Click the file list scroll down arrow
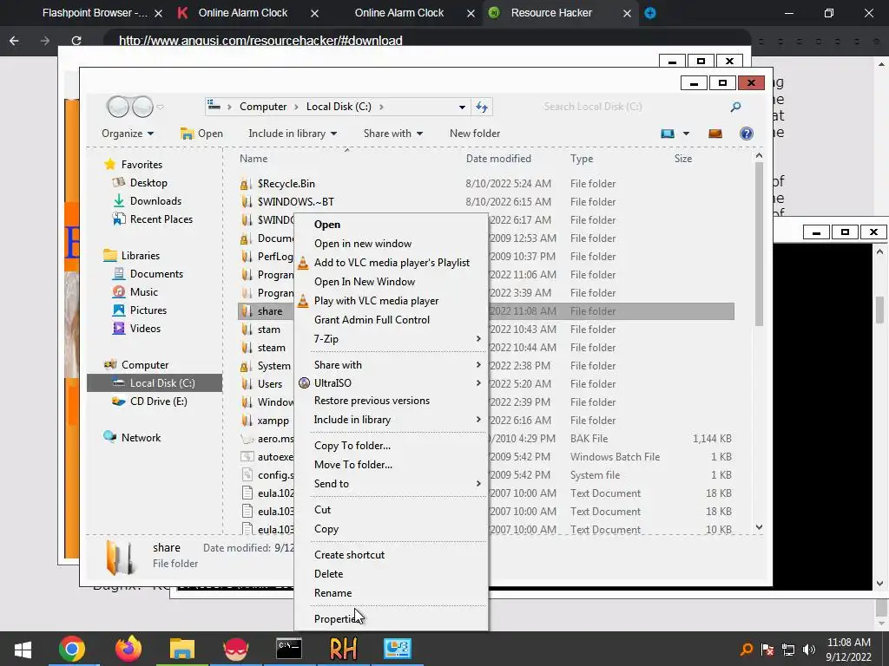 pyautogui.click(x=759, y=527)
